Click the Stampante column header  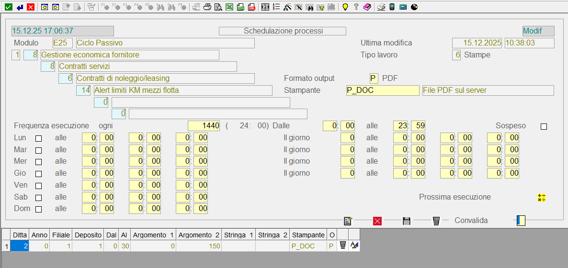click(308, 235)
